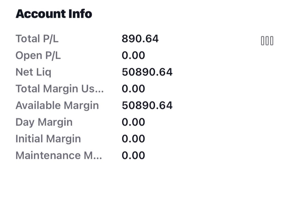Click the Initial Margin label

[48, 139]
